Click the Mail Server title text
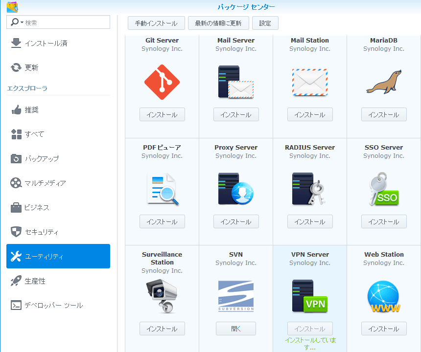The width and height of the screenshot is (421, 352). point(236,40)
